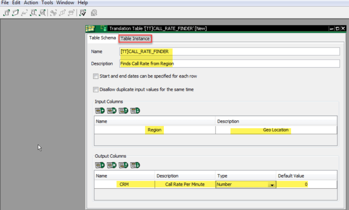Click add row icon under Output Columns

[x=100, y=165]
